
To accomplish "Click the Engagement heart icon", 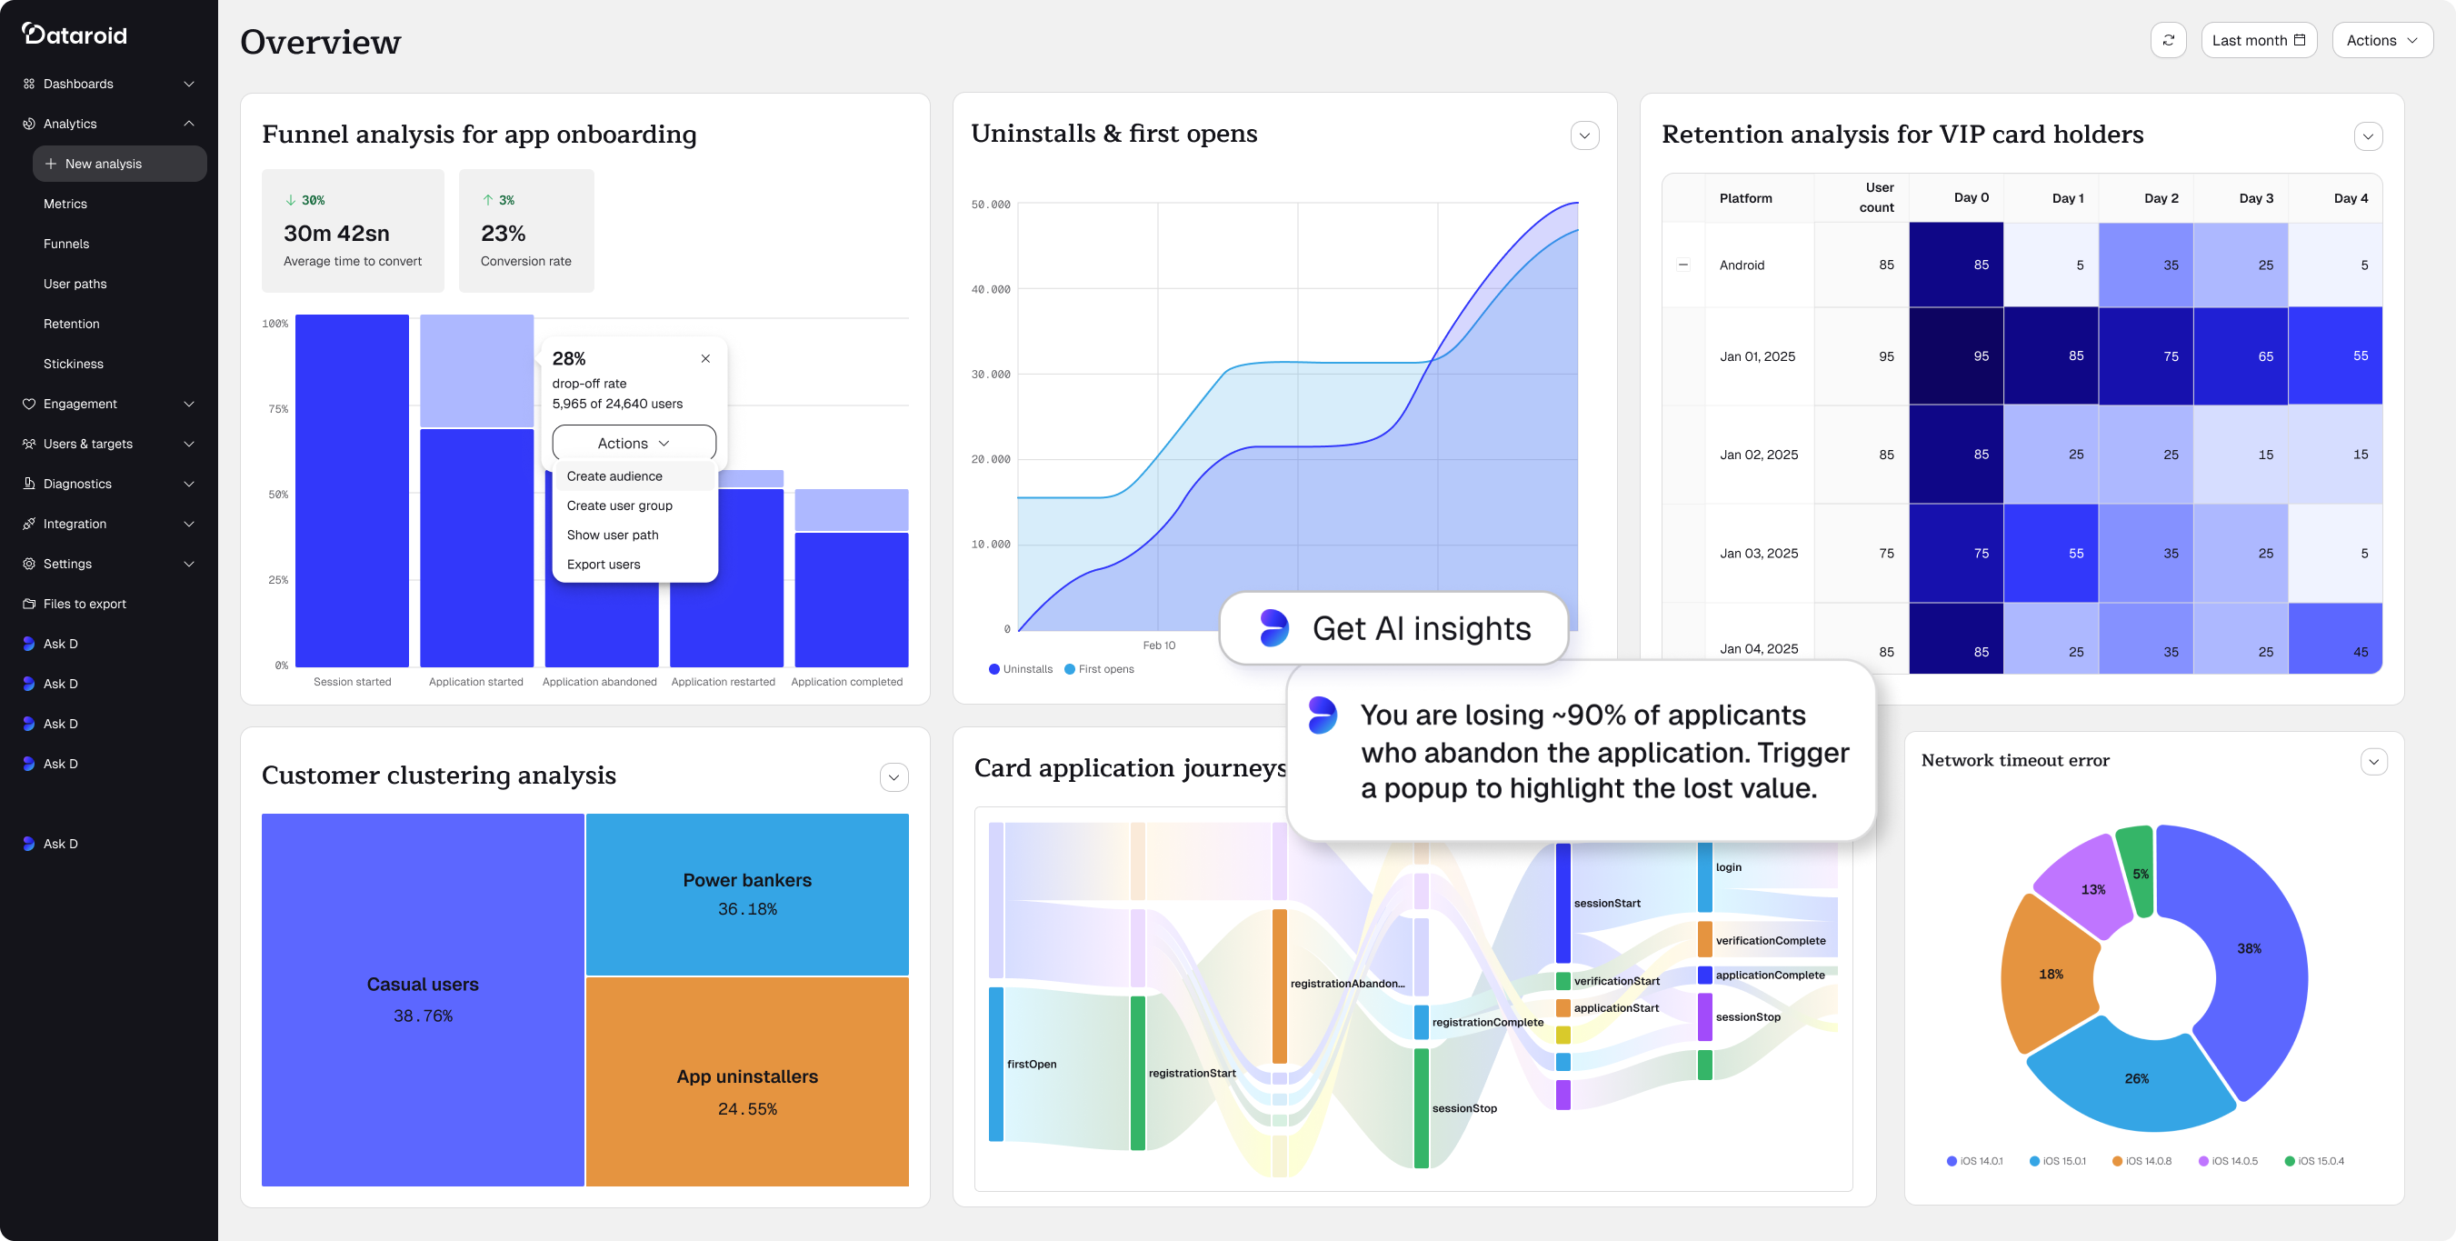I will coord(28,404).
